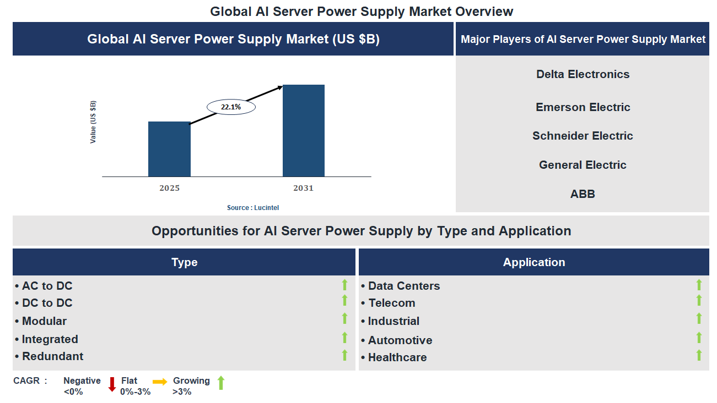717x403 pixels.
Task: Open the Delta Electronics entry
Action: pyautogui.click(x=583, y=74)
